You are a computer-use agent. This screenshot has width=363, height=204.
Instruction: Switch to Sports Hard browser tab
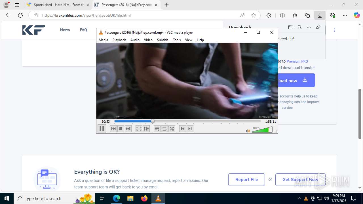(58, 5)
